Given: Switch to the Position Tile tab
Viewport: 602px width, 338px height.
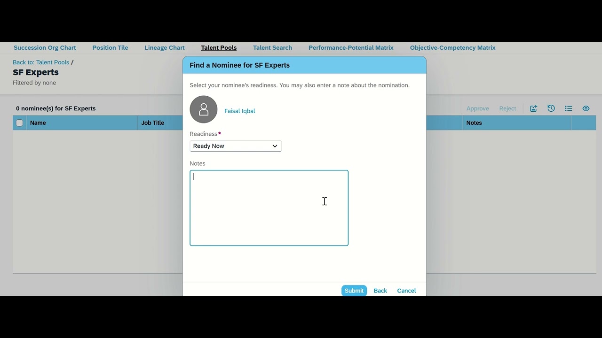Looking at the screenshot, I should [110, 47].
